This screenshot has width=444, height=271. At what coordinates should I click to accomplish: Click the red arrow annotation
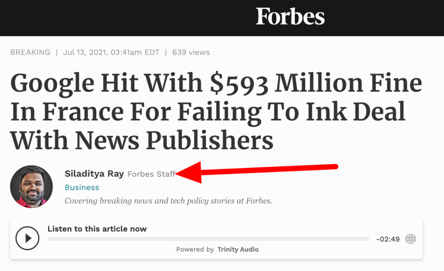click(x=260, y=170)
